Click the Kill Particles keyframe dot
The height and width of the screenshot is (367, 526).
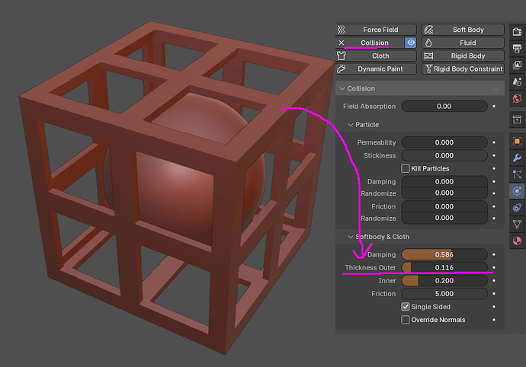point(494,168)
